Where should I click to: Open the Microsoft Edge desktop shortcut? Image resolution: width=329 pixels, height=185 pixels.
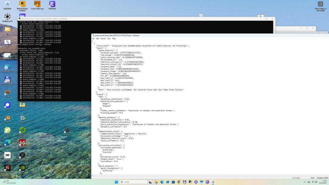7,144
